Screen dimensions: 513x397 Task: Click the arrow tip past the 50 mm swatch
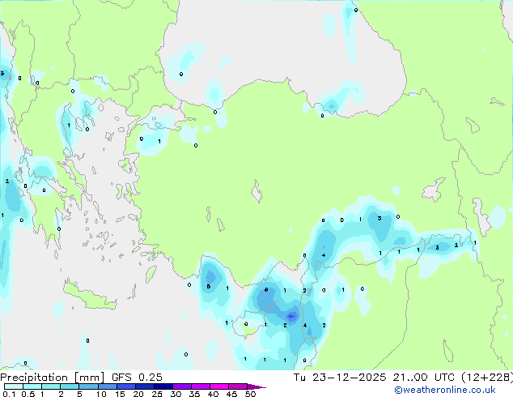(x=256, y=386)
